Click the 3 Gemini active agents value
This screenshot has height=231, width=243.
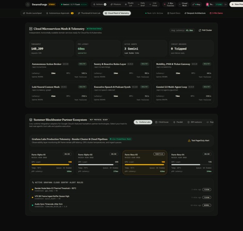point(131,49)
